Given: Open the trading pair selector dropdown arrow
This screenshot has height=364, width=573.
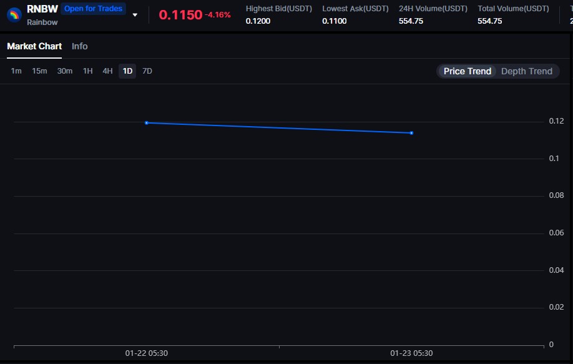Looking at the screenshot, I should tap(135, 14).
